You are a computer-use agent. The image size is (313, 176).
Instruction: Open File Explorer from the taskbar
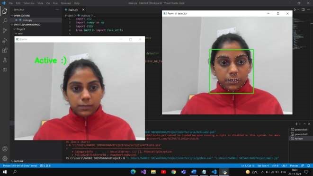click(153, 172)
